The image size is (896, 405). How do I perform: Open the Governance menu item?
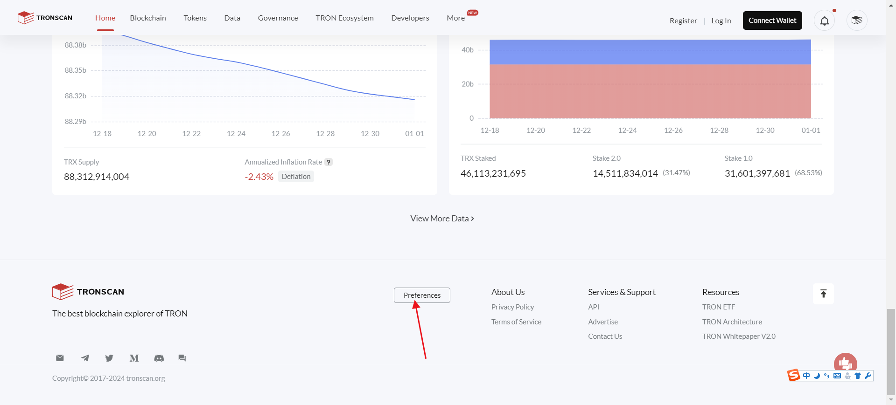(278, 18)
